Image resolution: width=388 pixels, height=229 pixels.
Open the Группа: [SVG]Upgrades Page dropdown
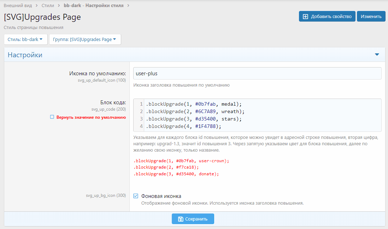pos(85,40)
